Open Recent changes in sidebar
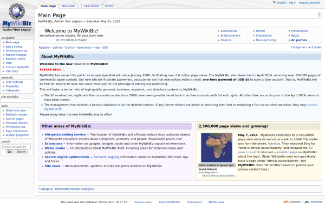 [x=16, y=55]
